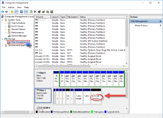
Task: Select Disk Management under Storage
Action: click(20, 42)
